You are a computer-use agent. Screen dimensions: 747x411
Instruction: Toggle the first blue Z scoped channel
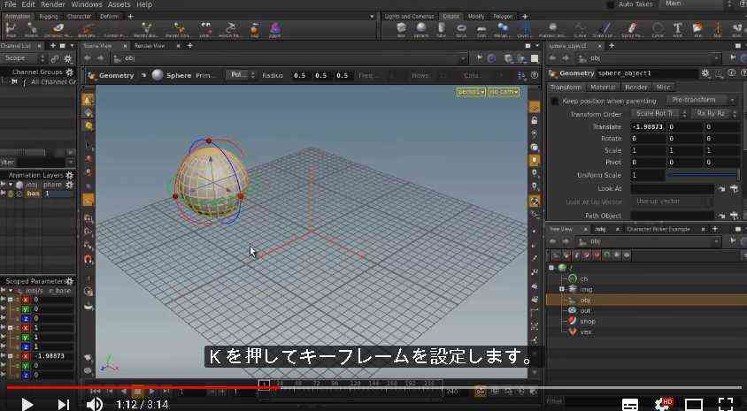click(26, 319)
